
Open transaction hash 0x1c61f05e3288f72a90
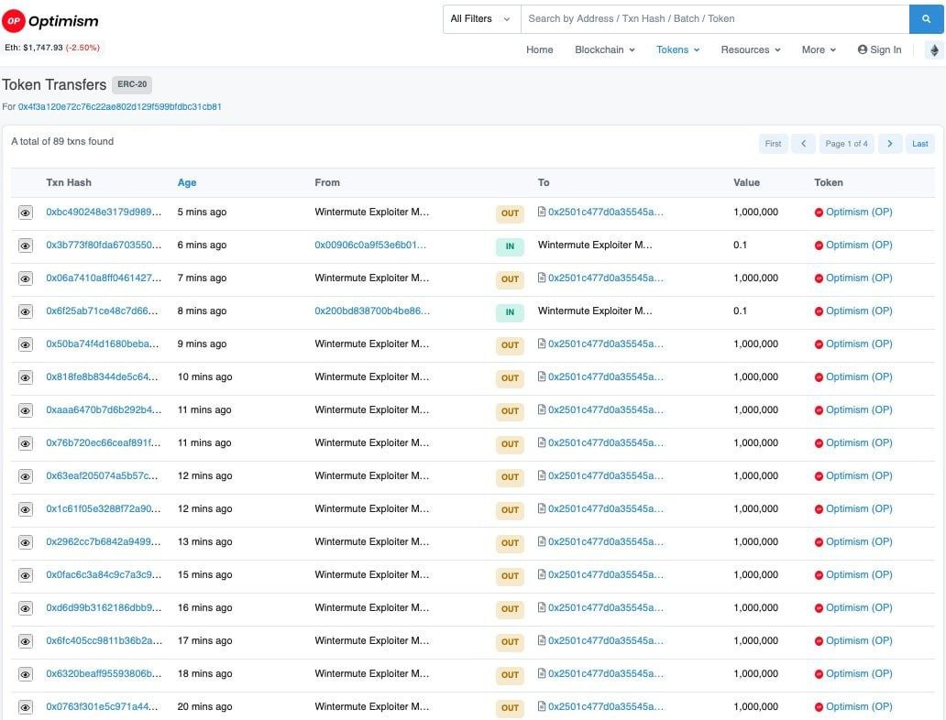click(x=104, y=508)
